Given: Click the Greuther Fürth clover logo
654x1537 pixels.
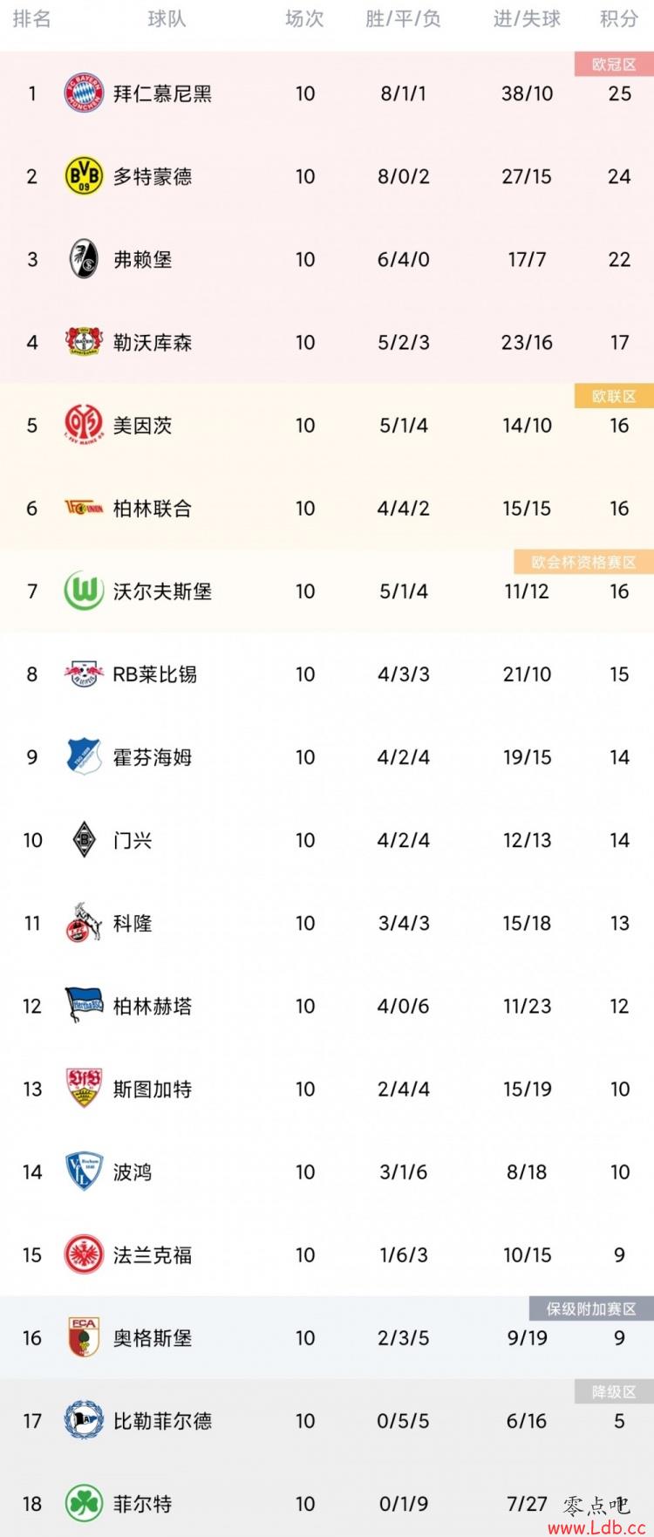Looking at the screenshot, I should pos(85,1503).
